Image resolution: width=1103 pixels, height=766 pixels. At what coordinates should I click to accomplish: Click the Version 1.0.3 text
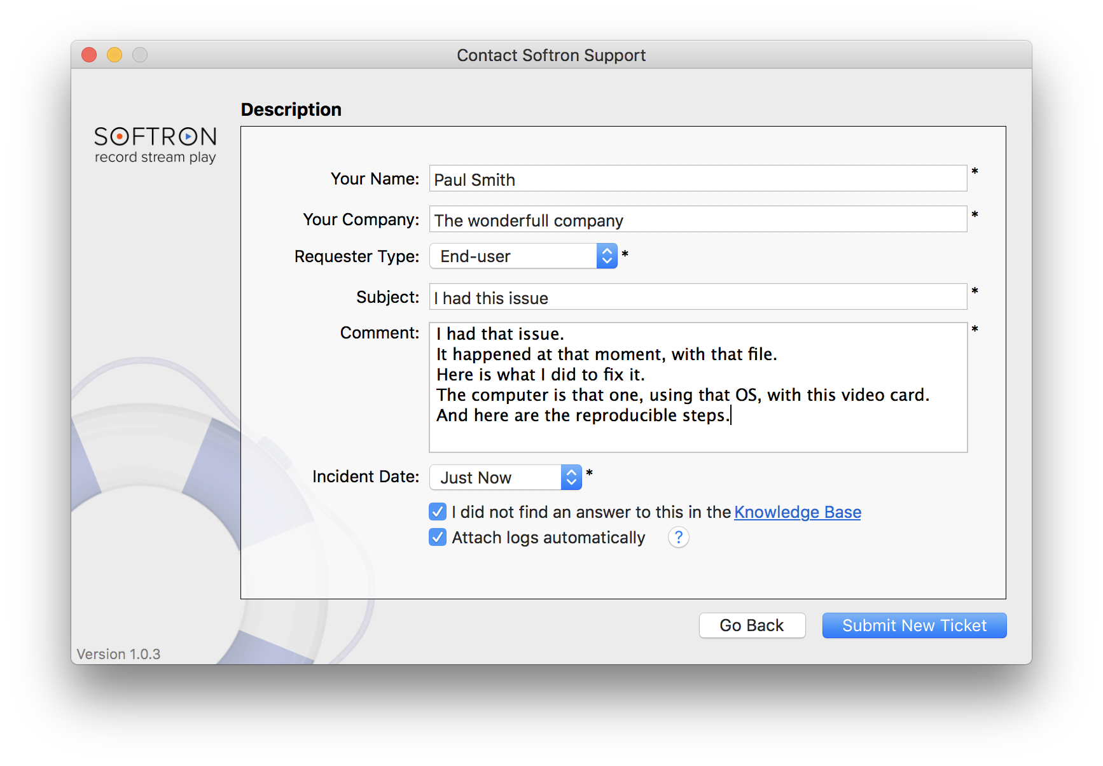(x=118, y=654)
